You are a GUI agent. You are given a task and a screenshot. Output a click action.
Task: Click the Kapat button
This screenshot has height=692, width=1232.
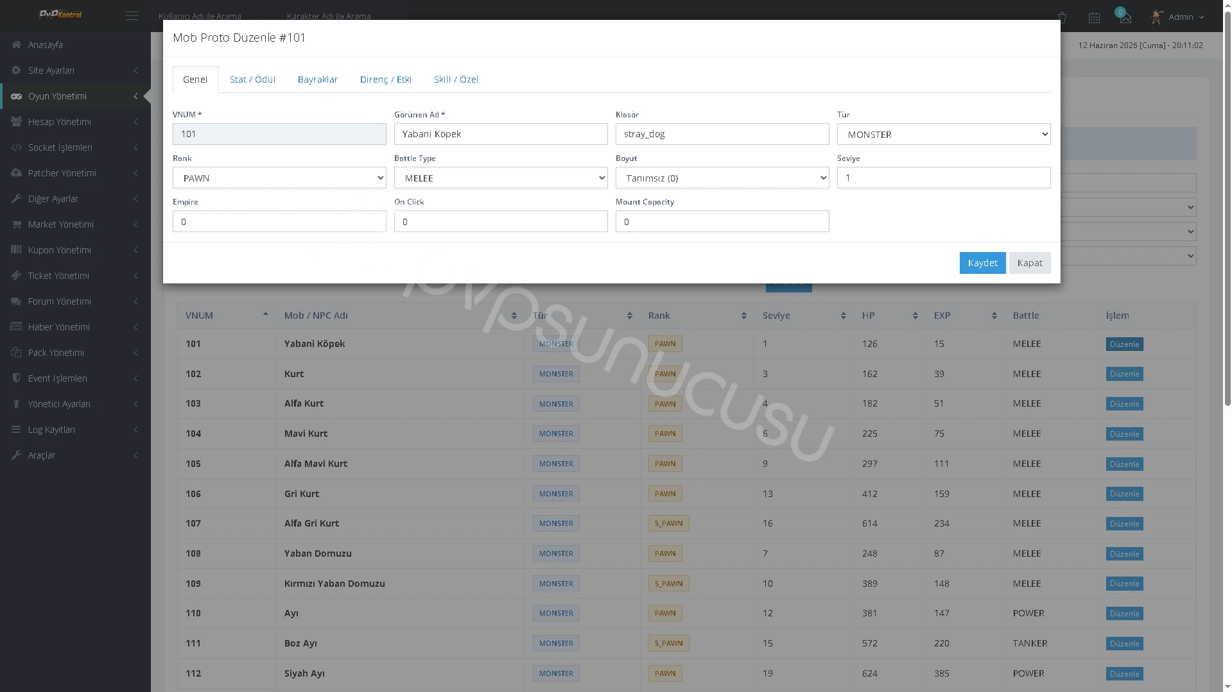click(1030, 263)
